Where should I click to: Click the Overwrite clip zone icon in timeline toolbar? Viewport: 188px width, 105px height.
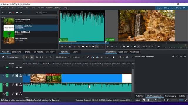(98, 57)
